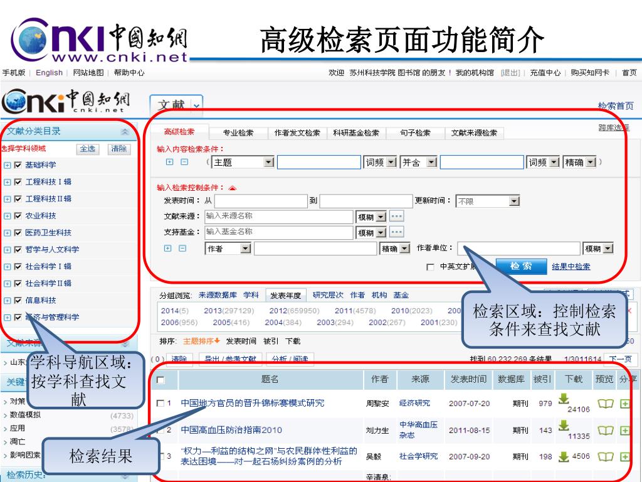Download the article 中国高血压防治指南2010
This screenshot has height=482, width=642.
564,426
